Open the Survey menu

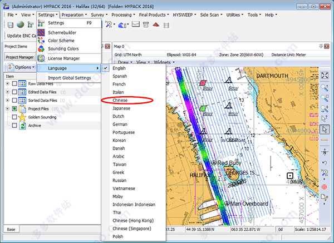(x=99, y=14)
